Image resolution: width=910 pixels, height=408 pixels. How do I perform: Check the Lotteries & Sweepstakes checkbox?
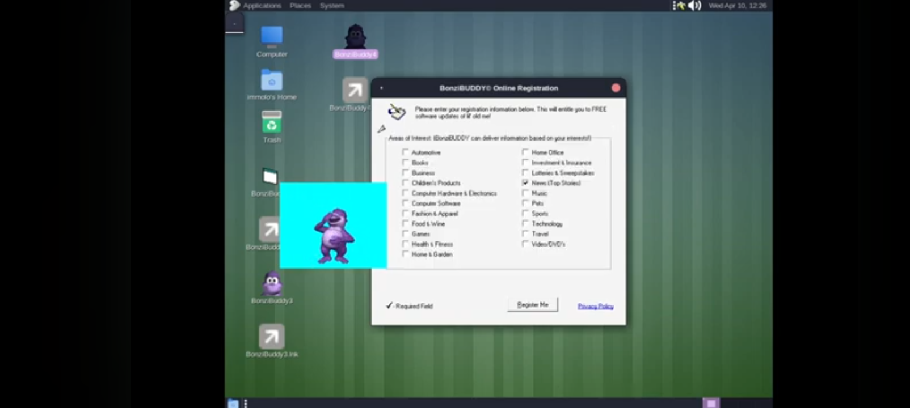coord(525,172)
